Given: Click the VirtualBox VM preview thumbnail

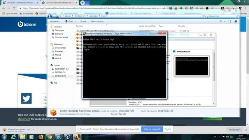Looking at the screenshot, I should click(x=192, y=66).
